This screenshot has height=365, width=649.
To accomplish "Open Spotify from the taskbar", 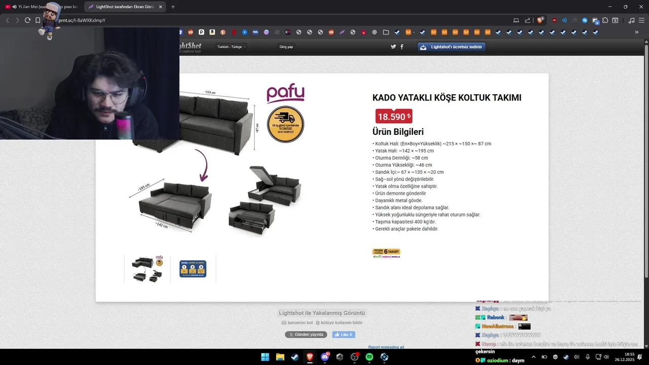I will click(369, 357).
